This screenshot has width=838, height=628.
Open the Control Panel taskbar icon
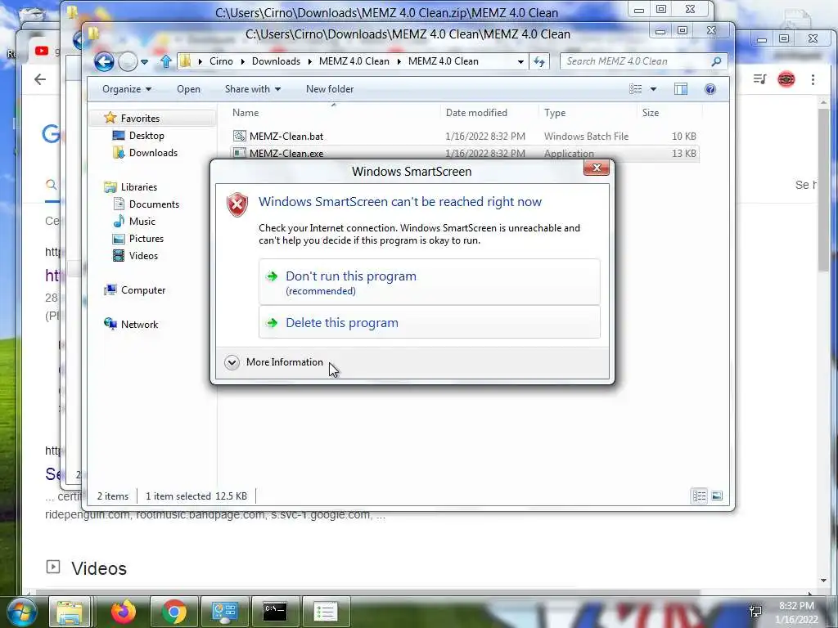(224, 612)
